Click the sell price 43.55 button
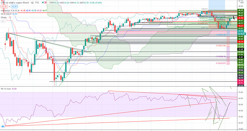 4,7
